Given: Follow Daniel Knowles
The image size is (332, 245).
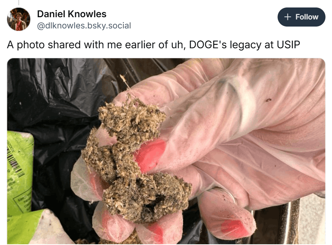Looking at the screenshot, I should point(301,17).
